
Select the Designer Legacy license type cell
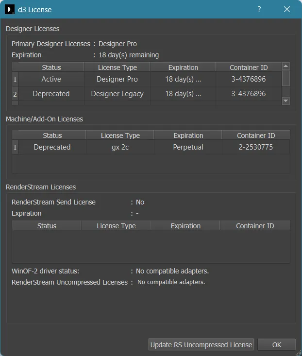117,94
